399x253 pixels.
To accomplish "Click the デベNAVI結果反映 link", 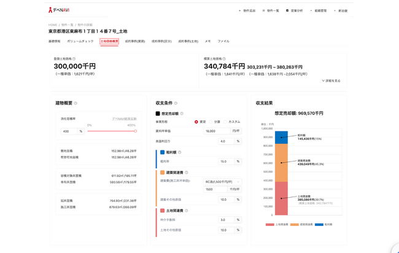I will (x=124, y=119).
